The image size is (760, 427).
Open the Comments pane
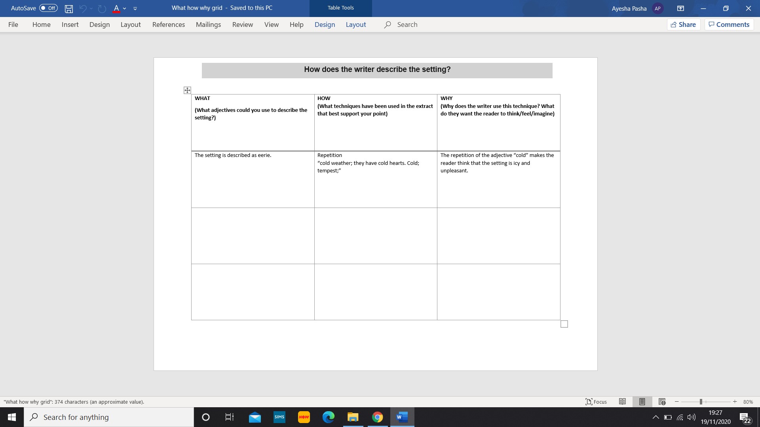click(729, 24)
